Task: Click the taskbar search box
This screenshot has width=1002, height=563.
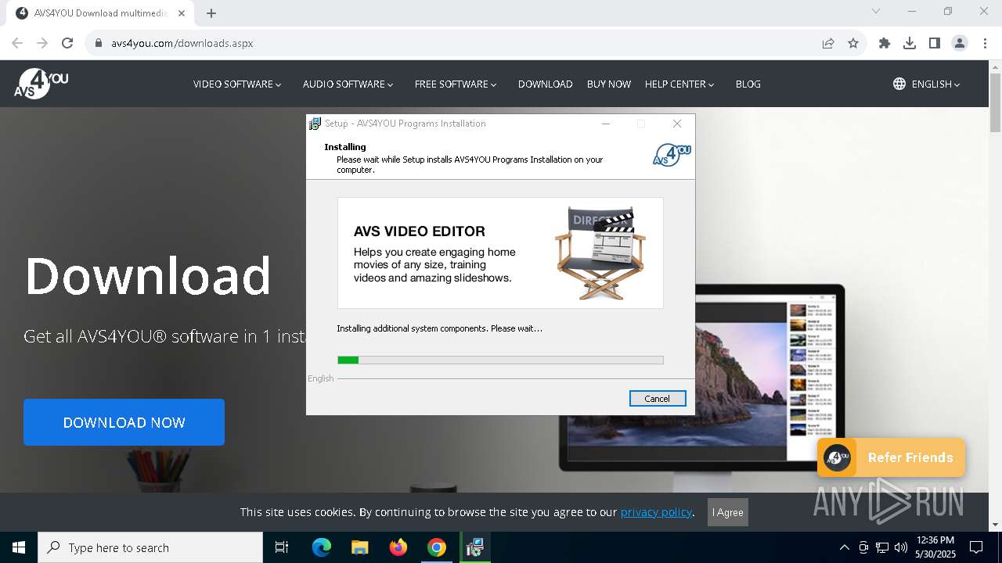Action: pyautogui.click(x=150, y=547)
